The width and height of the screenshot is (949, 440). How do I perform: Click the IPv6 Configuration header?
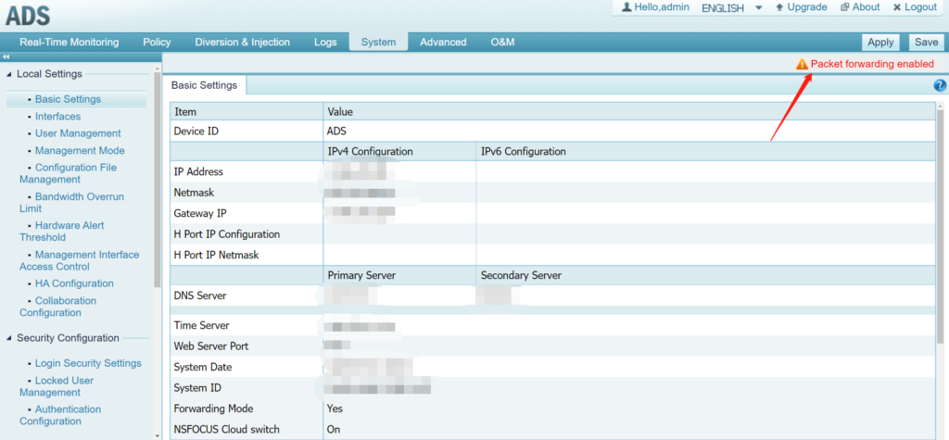pyautogui.click(x=524, y=151)
